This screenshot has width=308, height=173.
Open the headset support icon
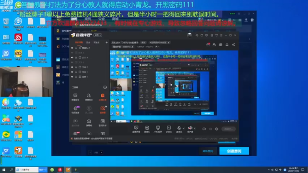197,35
